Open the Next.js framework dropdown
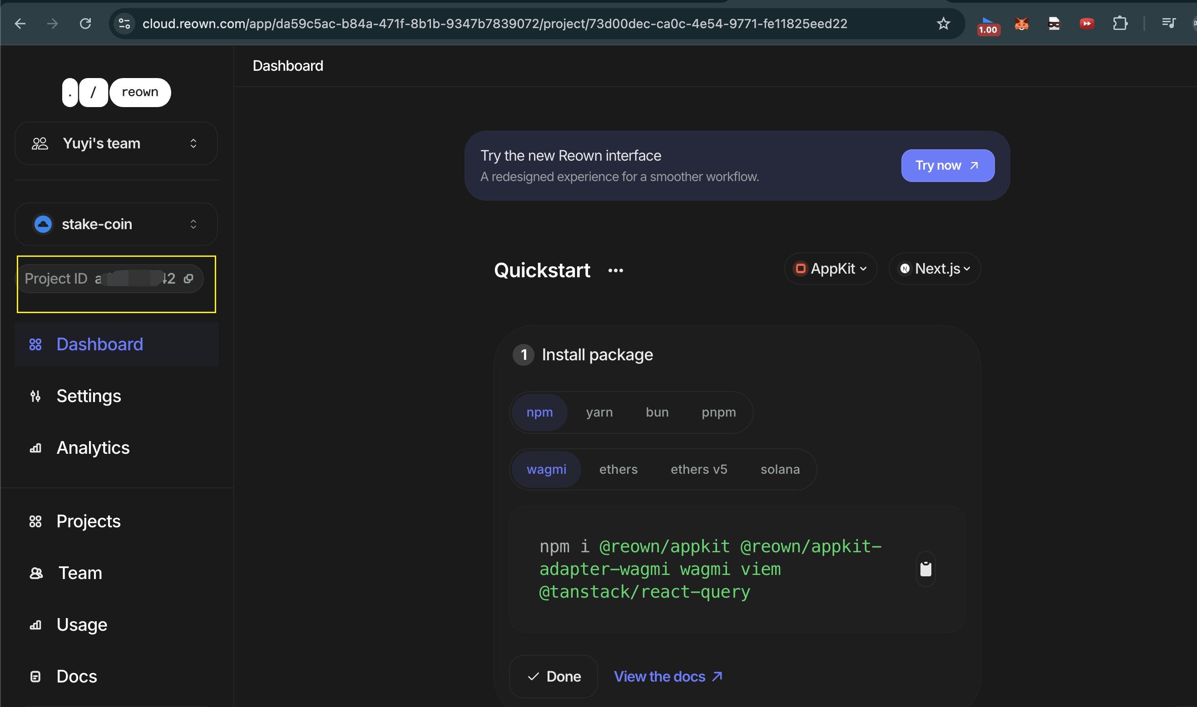Screen dimensions: 1197x707 click(x=935, y=269)
